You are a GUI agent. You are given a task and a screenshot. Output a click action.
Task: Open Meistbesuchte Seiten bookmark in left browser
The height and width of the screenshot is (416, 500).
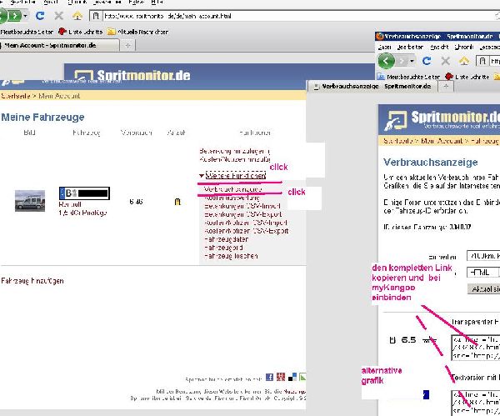(x=27, y=32)
